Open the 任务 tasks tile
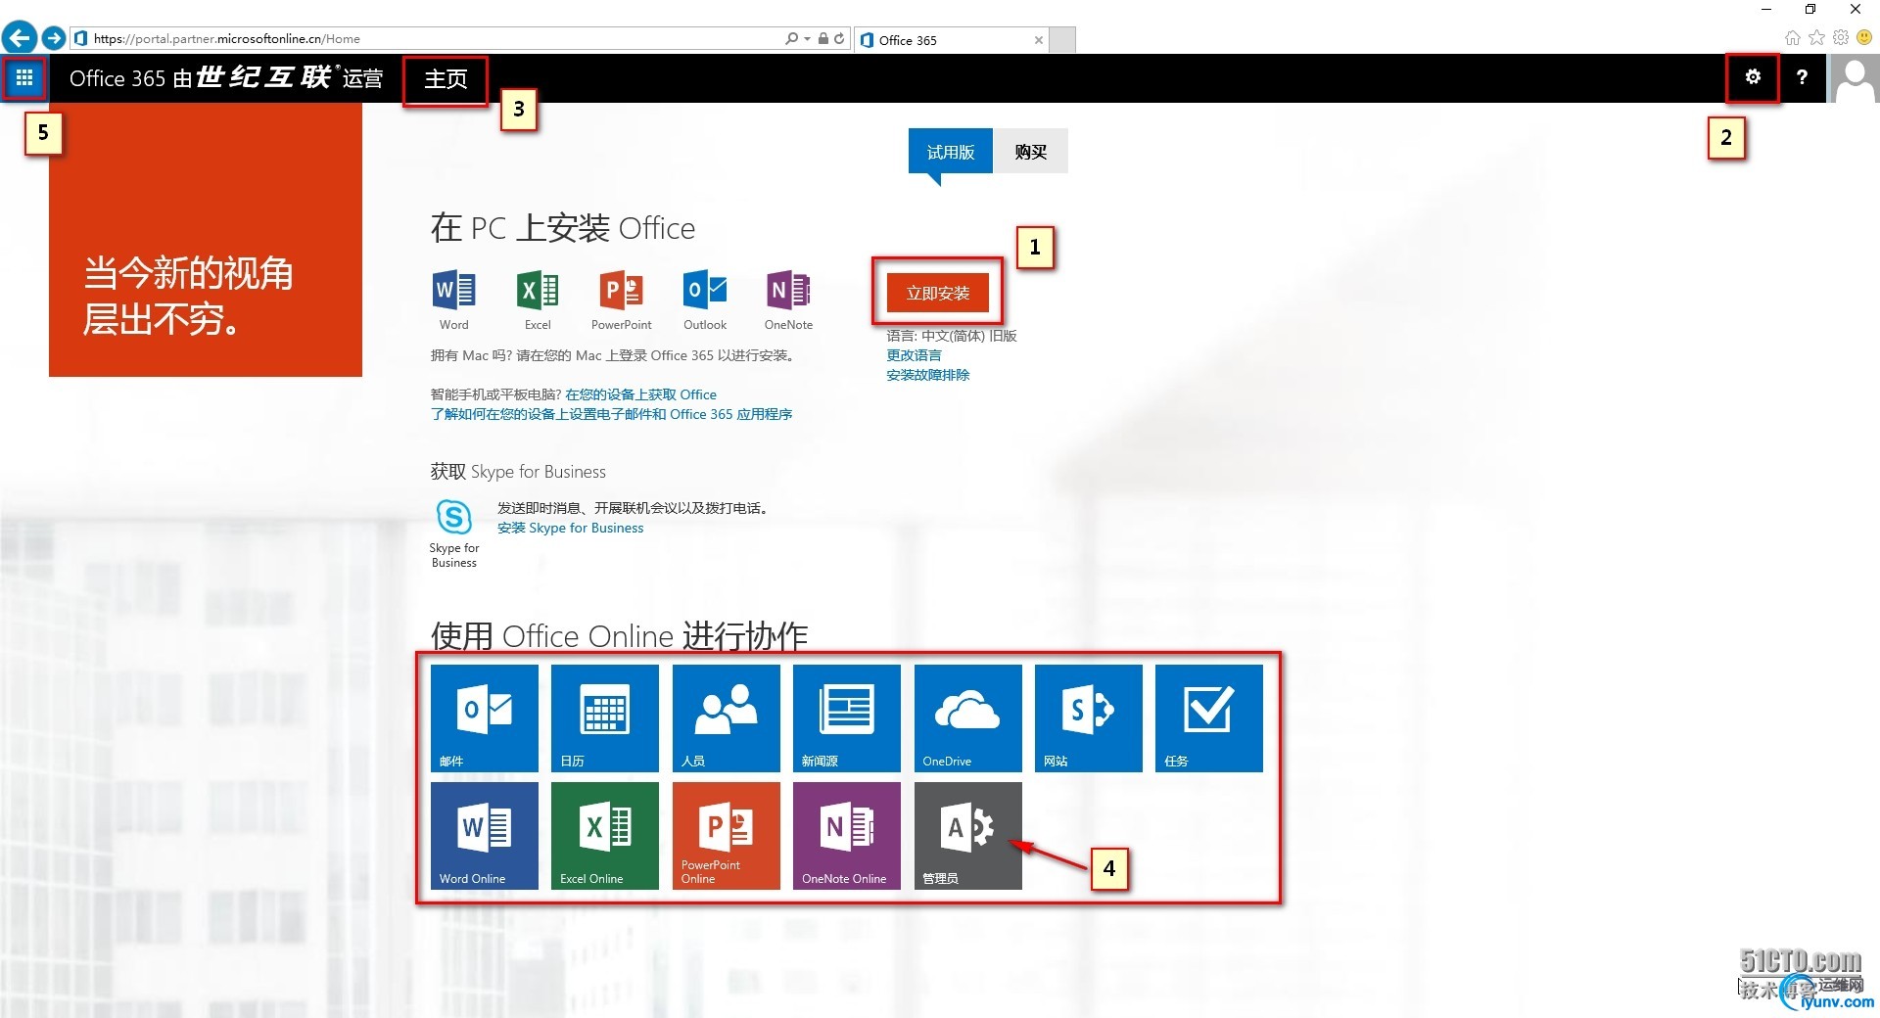This screenshot has height=1018, width=1880. click(1209, 718)
